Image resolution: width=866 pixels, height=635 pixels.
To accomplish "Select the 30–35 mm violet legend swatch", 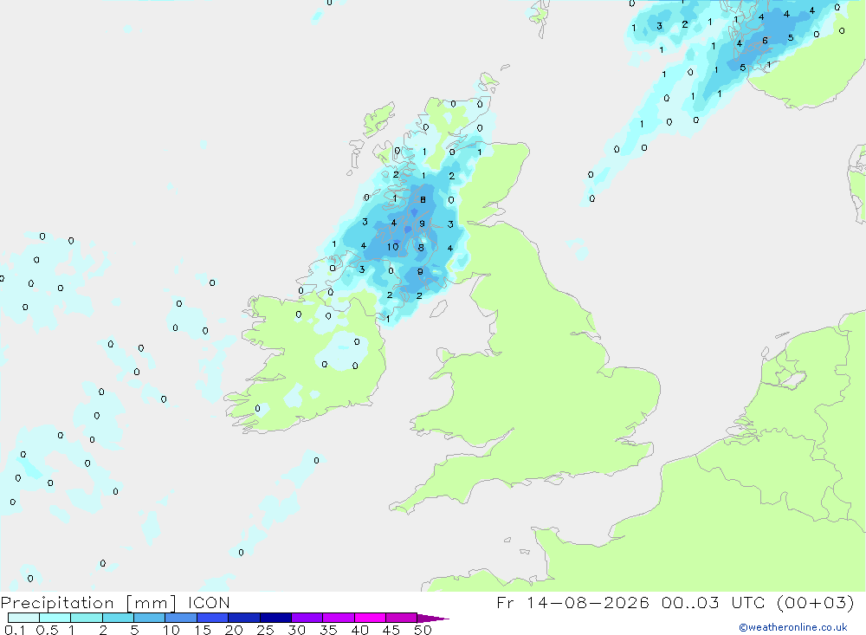I will [307, 618].
